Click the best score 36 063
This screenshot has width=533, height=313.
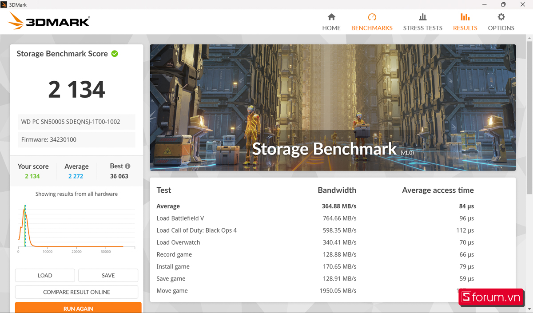point(119,176)
